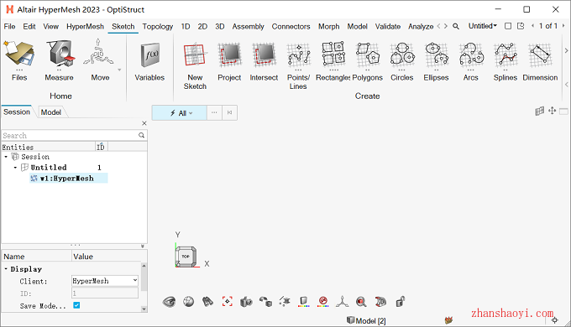
Task: Click the binoculars find icon
Action: click(x=207, y=302)
